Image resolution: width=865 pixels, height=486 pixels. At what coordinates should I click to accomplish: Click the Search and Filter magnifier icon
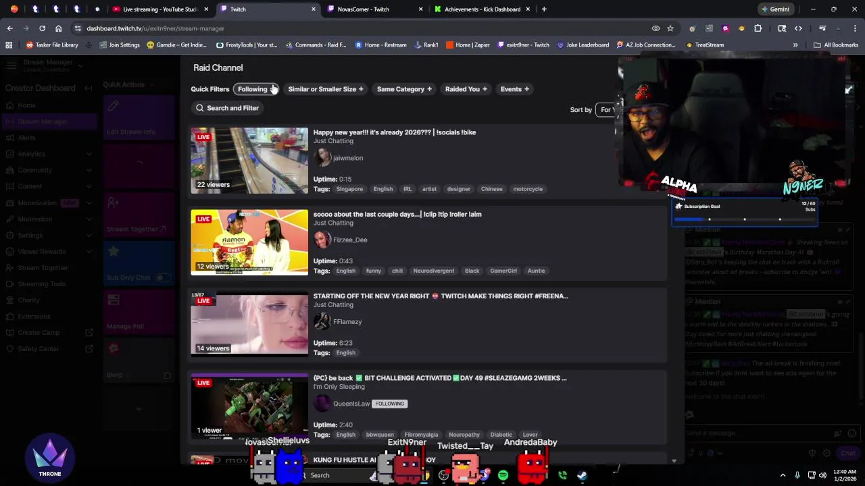[x=199, y=108]
